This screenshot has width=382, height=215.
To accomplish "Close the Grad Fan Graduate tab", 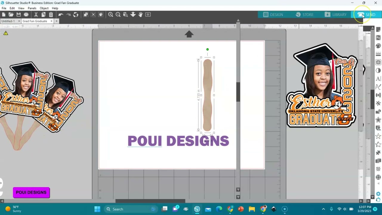I will (51, 21).
